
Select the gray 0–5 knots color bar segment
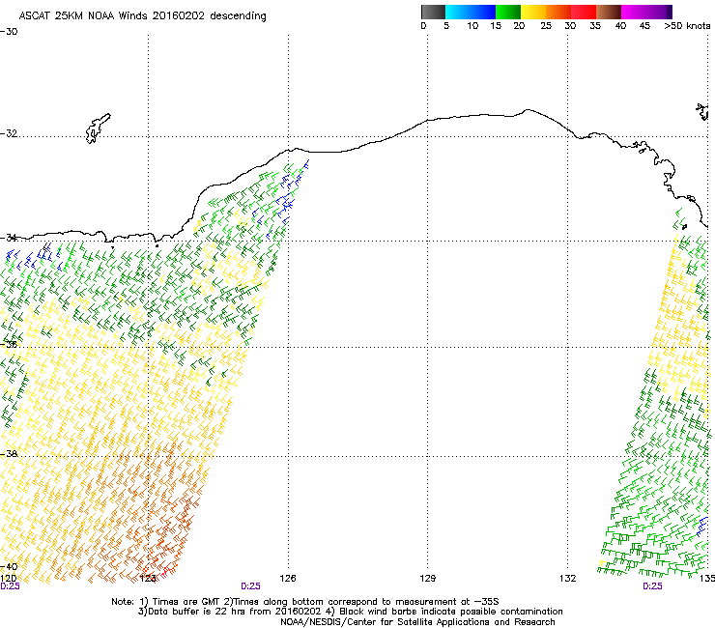pos(434,12)
